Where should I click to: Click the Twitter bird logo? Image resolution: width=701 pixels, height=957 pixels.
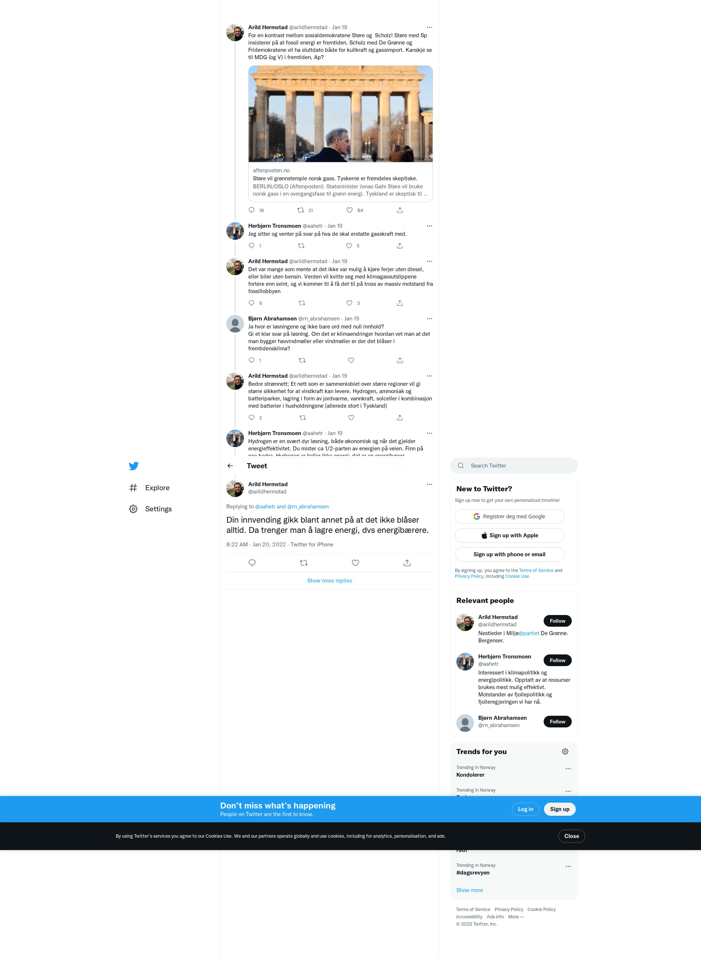click(x=134, y=466)
